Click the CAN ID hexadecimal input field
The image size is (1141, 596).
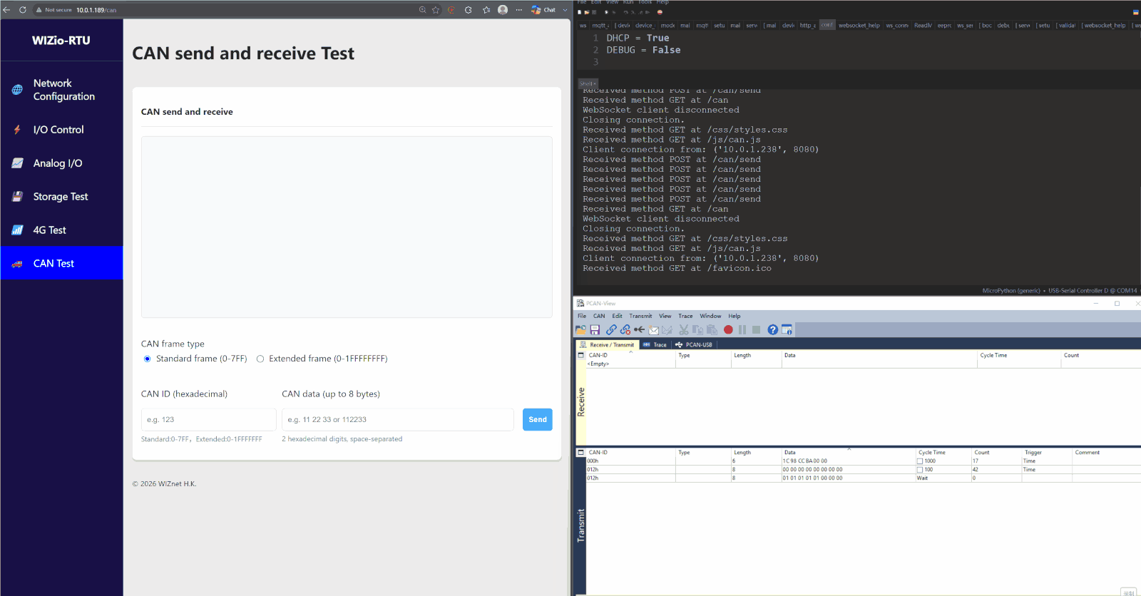click(208, 419)
